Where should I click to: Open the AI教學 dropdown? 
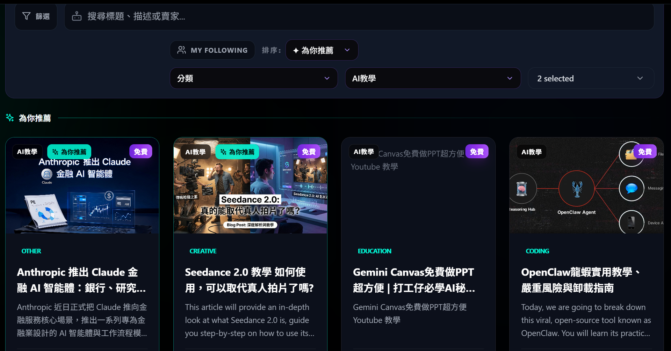pos(433,78)
